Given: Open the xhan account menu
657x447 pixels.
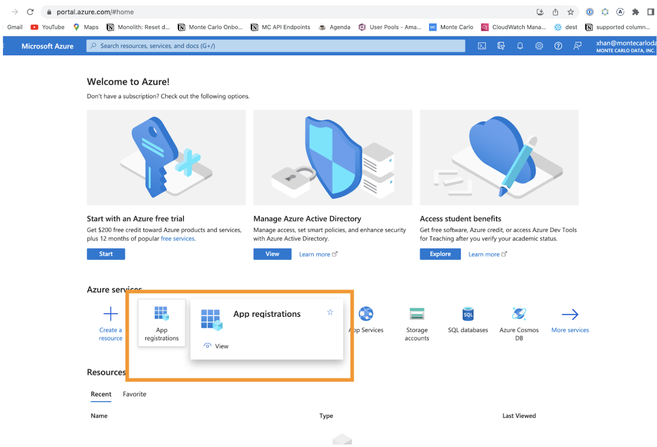Looking at the screenshot, I should click(x=626, y=46).
